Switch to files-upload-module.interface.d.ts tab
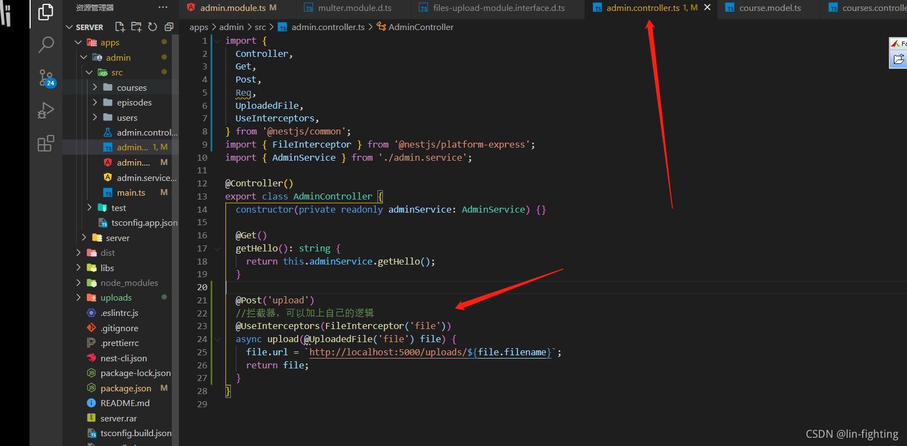Viewport: 907px width, 446px height. click(x=498, y=8)
